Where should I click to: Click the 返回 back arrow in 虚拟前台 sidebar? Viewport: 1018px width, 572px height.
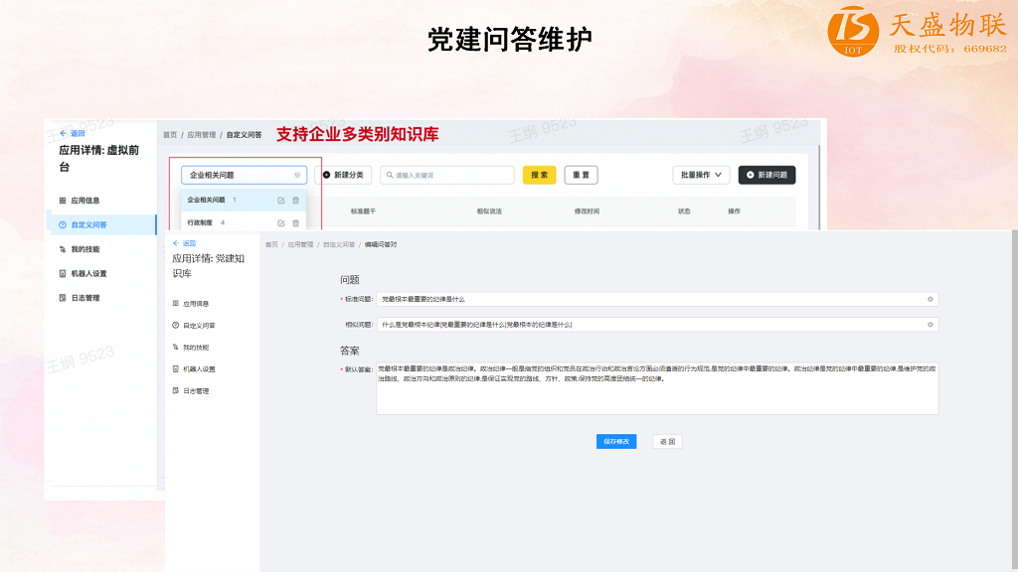coord(72,133)
